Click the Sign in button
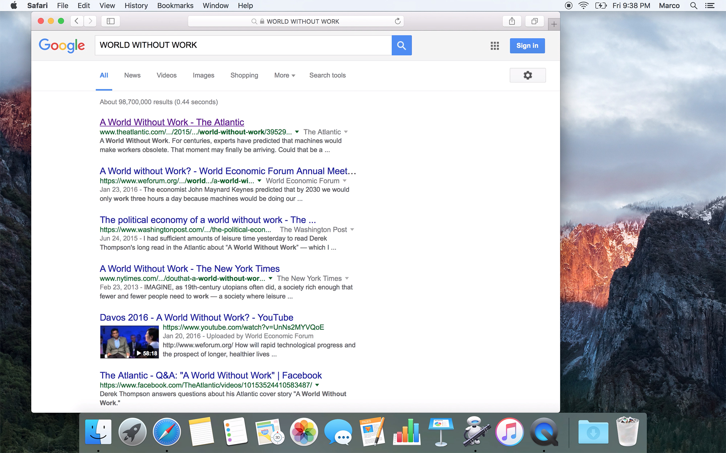This screenshot has width=726, height=453. click(527, 46)
